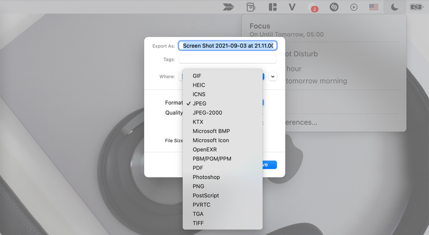Select PDF in the format list

(x=222, y=168)
